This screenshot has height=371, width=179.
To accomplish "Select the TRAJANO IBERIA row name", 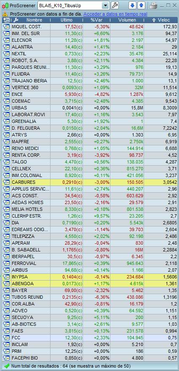I will tap(29, 81).
